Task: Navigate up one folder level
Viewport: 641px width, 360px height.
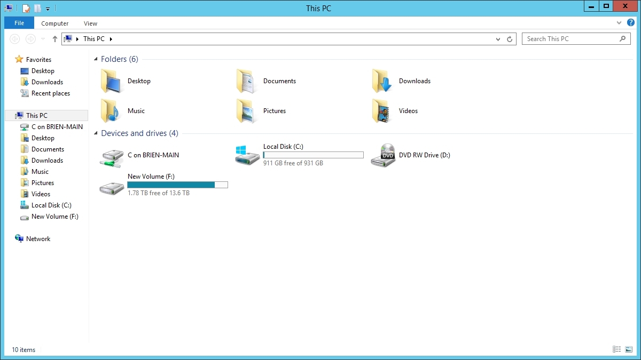Action: pyautogui.click(x=54, y=39)
